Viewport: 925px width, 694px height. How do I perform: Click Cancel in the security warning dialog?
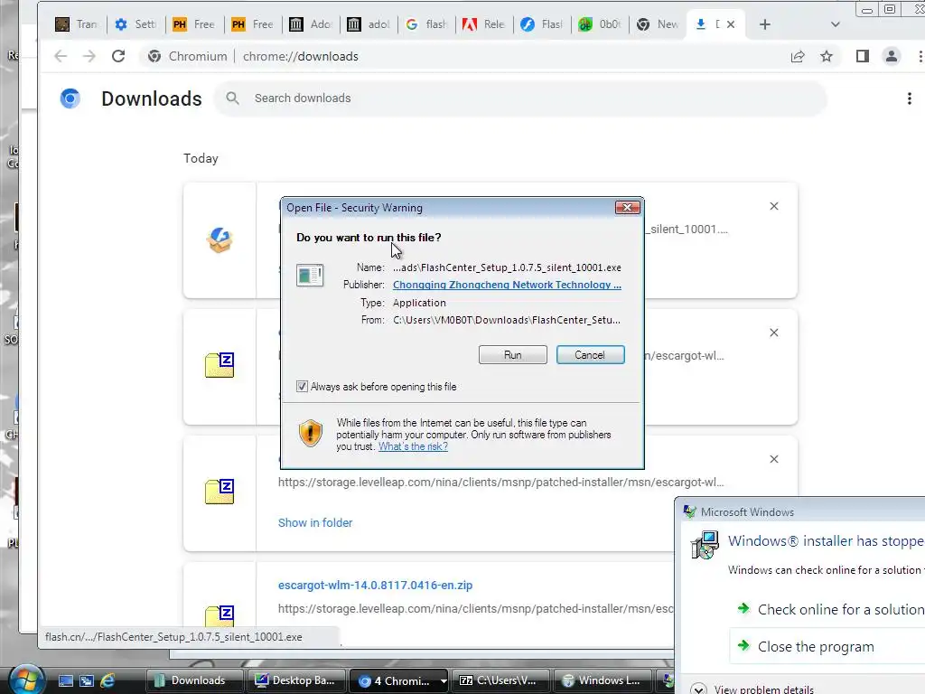click(590, 354)
